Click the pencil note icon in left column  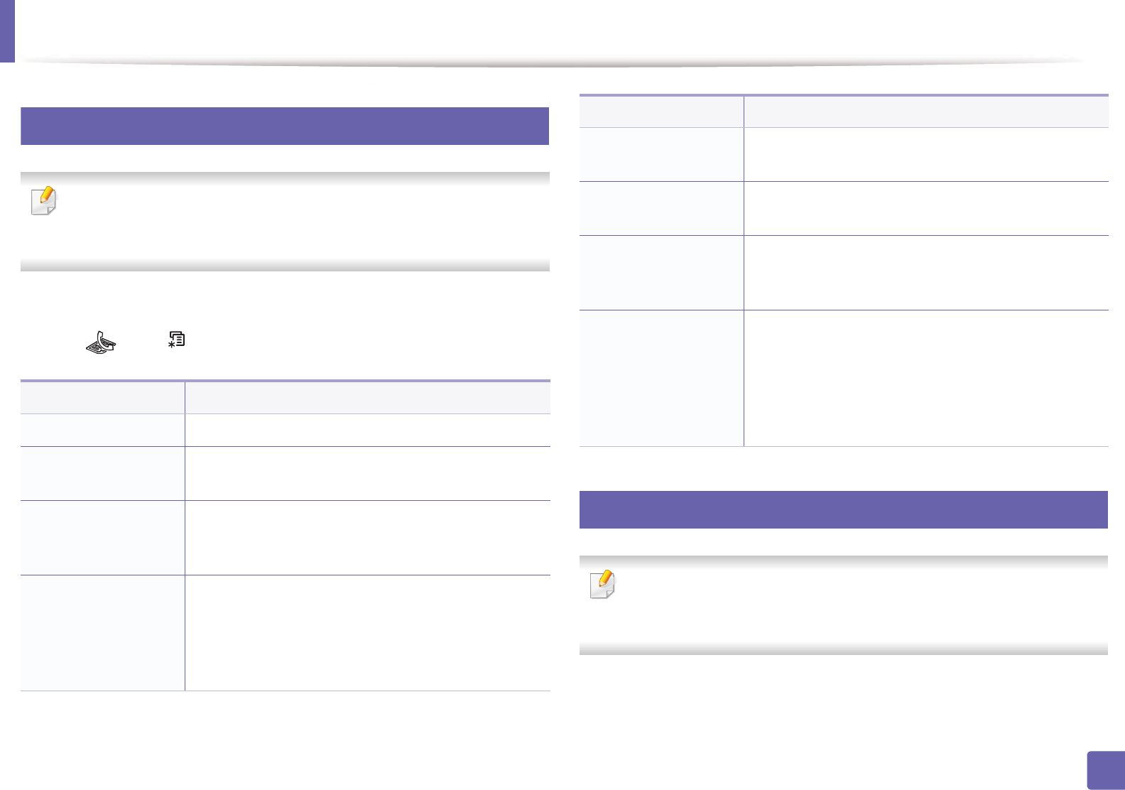click(44, 201)
